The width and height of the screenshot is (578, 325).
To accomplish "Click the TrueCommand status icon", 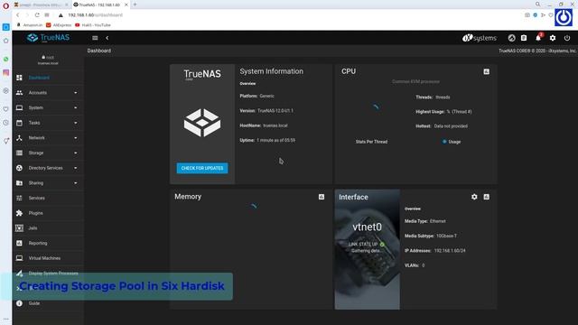I will click(512, 38).
